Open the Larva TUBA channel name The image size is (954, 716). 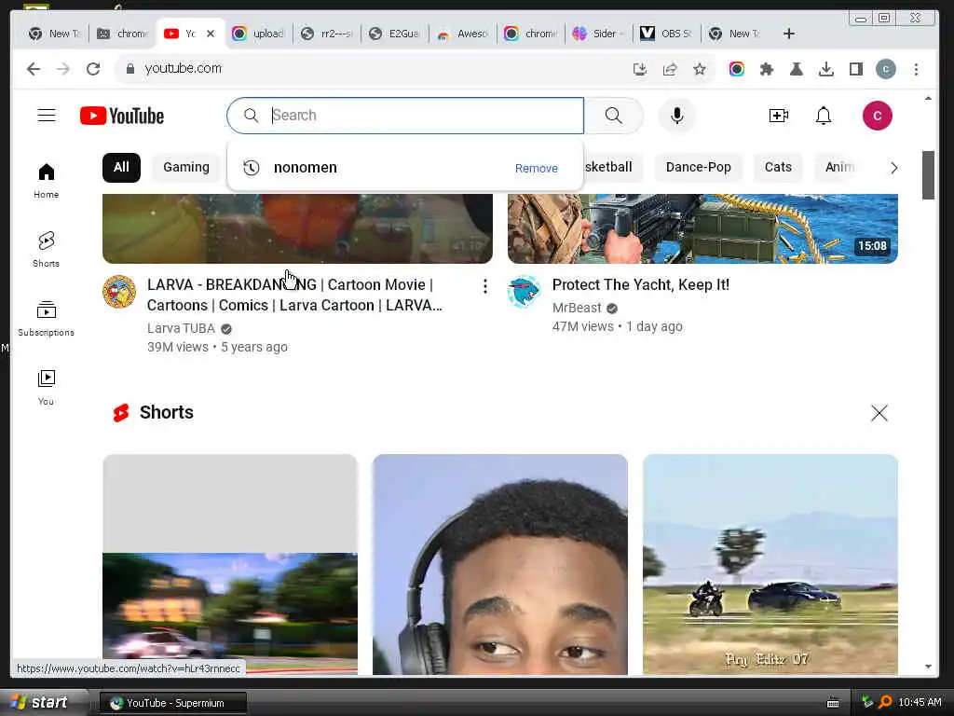[x=181, y=328]
